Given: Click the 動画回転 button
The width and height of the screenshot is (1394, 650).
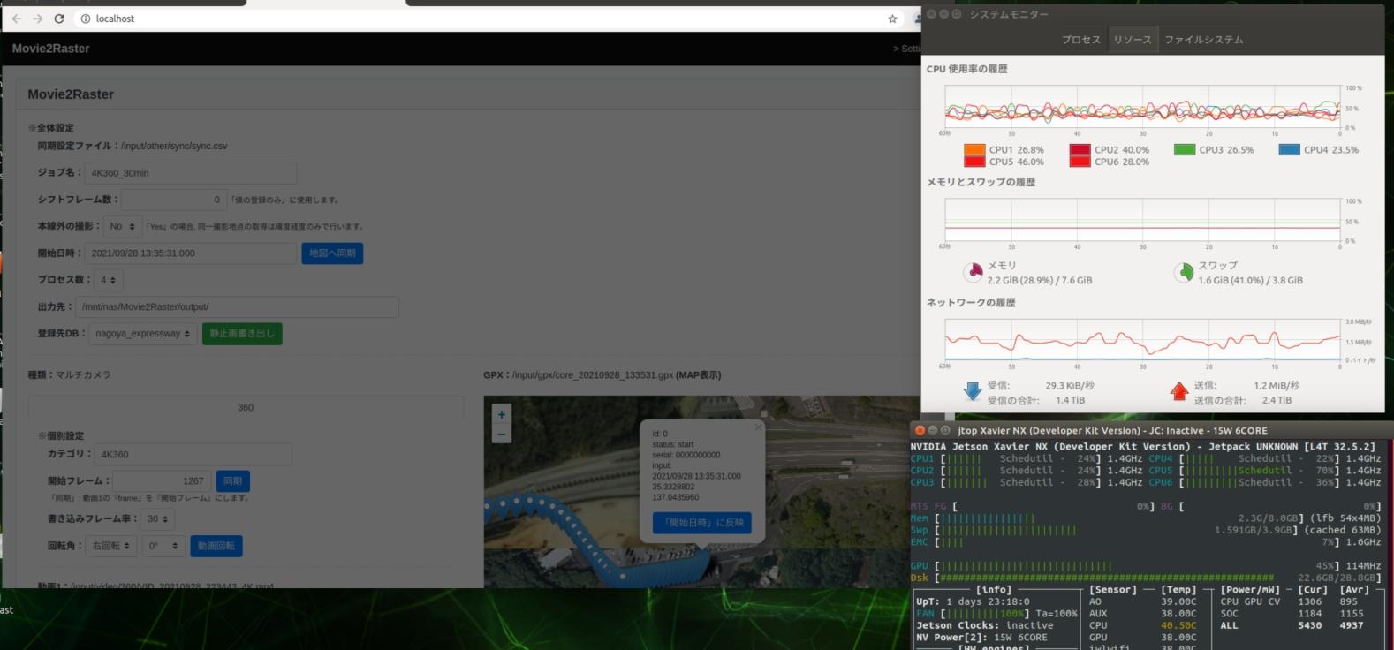Looking at the screenshot, I should point(216,546).
